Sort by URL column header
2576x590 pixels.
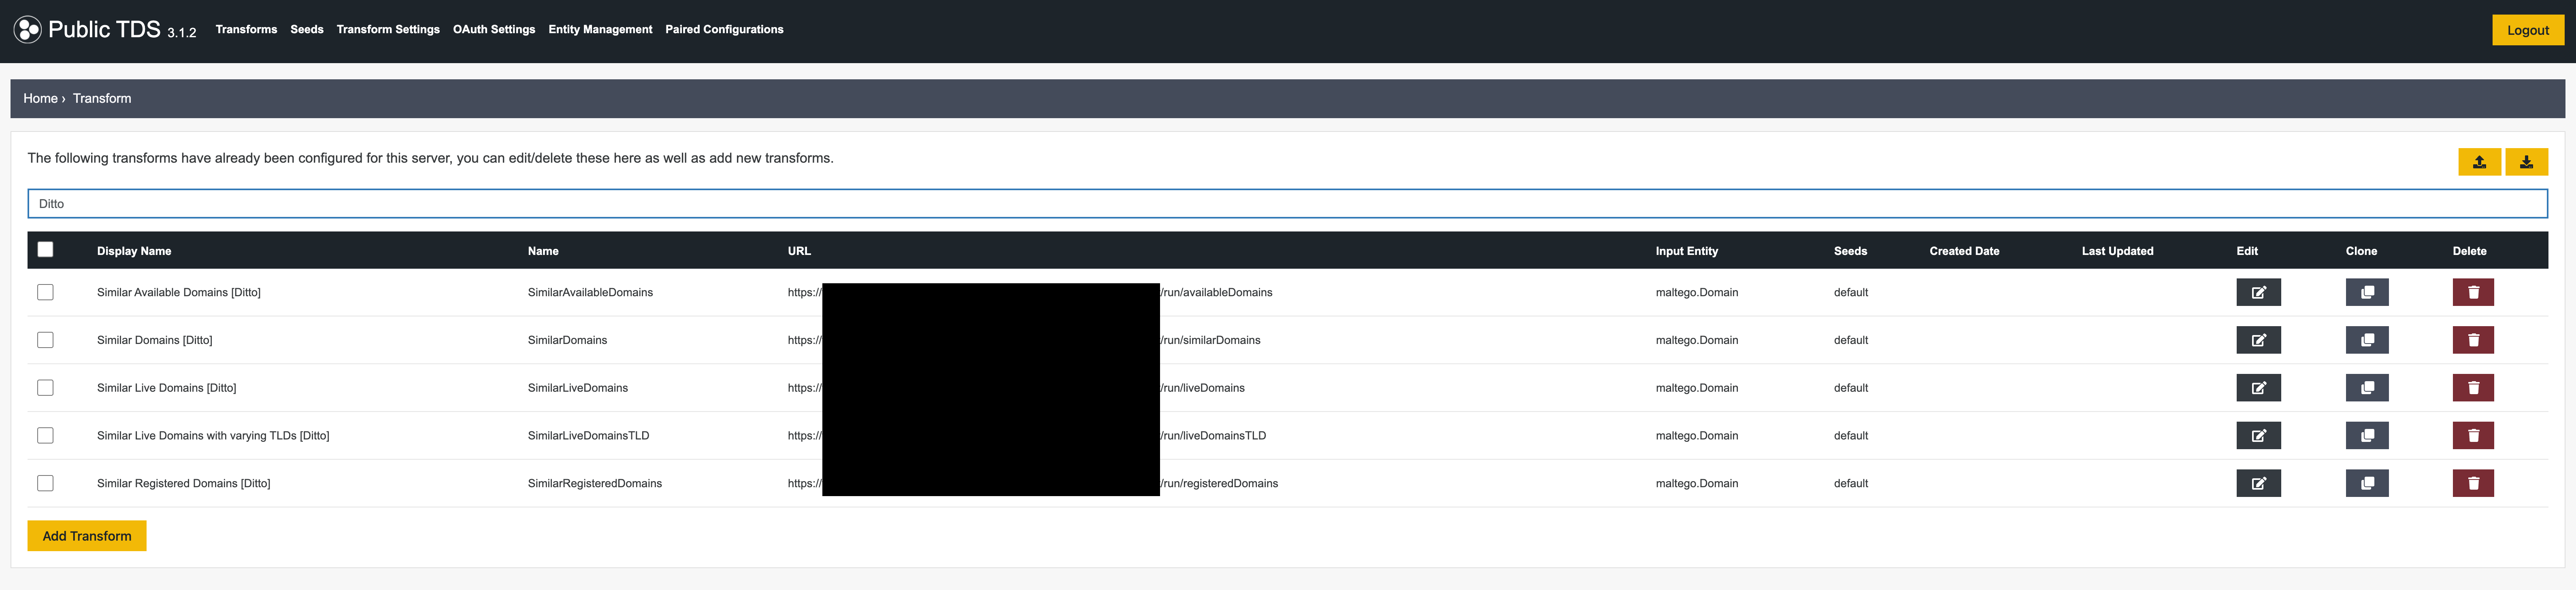coord(799,251)
